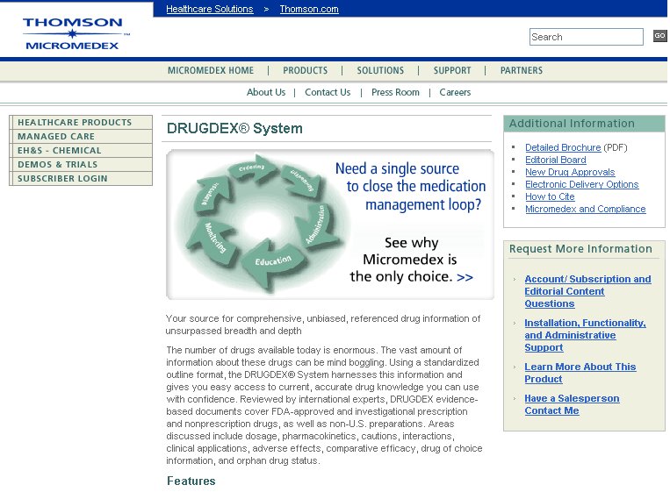Click the Features heading

(191, 481)
